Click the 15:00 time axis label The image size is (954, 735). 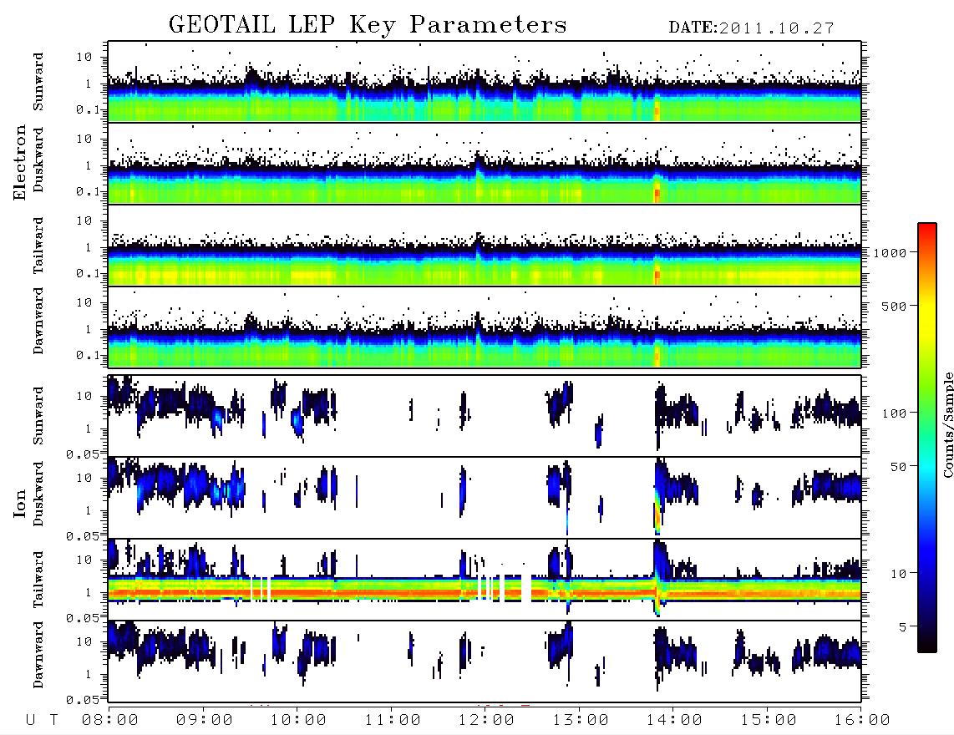pos(768,720)
